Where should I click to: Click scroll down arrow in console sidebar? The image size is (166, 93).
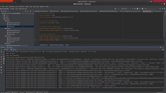pyautogui.click(x=4, y=54)
